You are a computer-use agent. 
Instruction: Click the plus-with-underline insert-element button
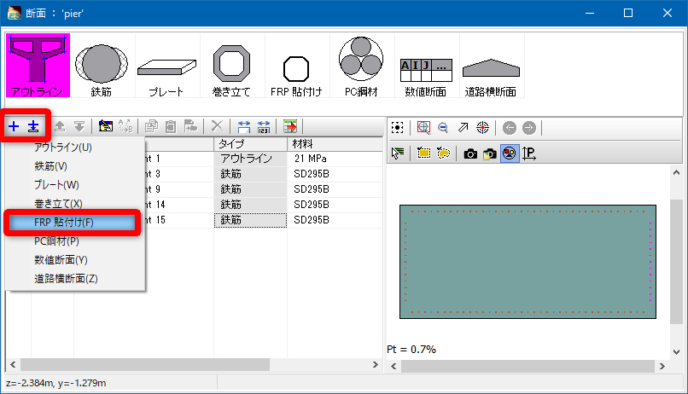coord(33,127)
